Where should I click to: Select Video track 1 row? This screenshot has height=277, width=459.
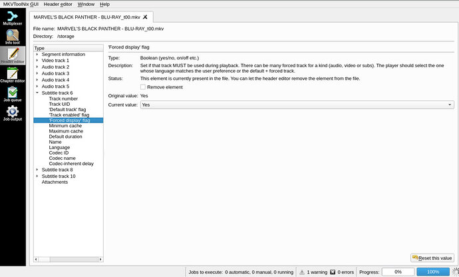click(55, 61)
